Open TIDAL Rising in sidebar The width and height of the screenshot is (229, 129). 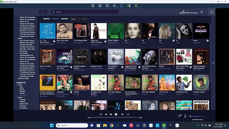point(22,89)
